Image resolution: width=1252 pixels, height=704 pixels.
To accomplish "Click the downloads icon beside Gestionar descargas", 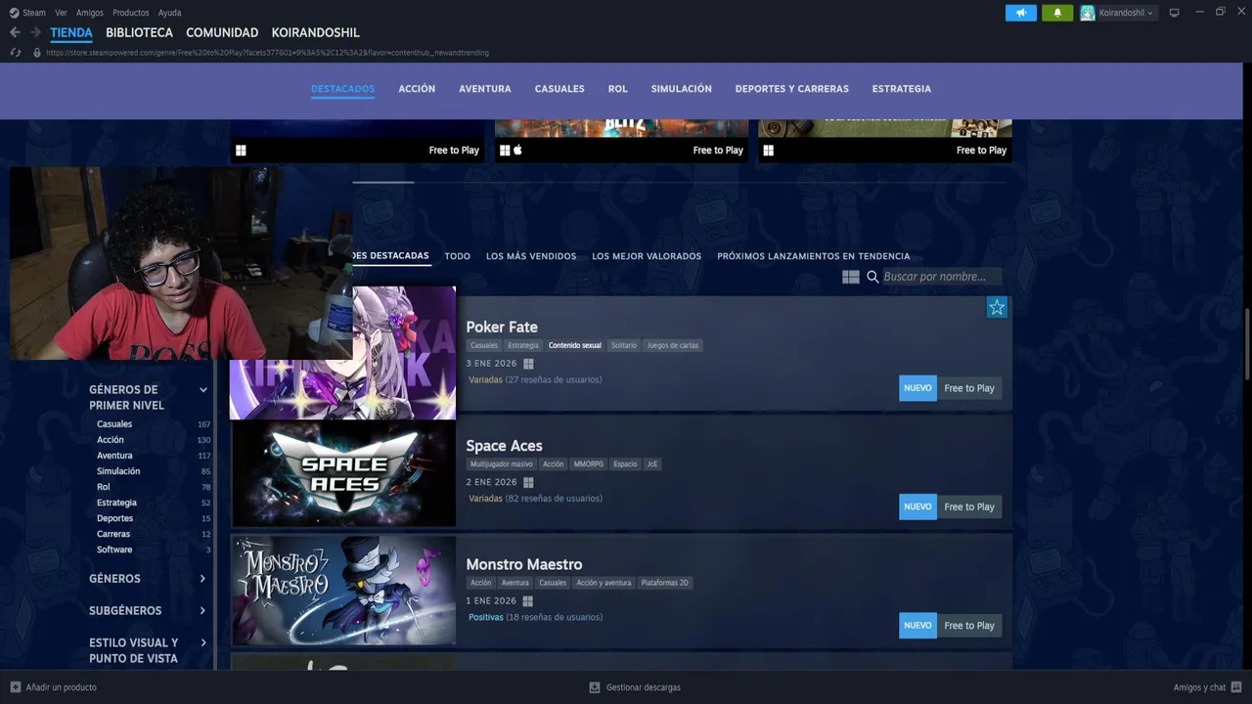I will coord(595,687).
